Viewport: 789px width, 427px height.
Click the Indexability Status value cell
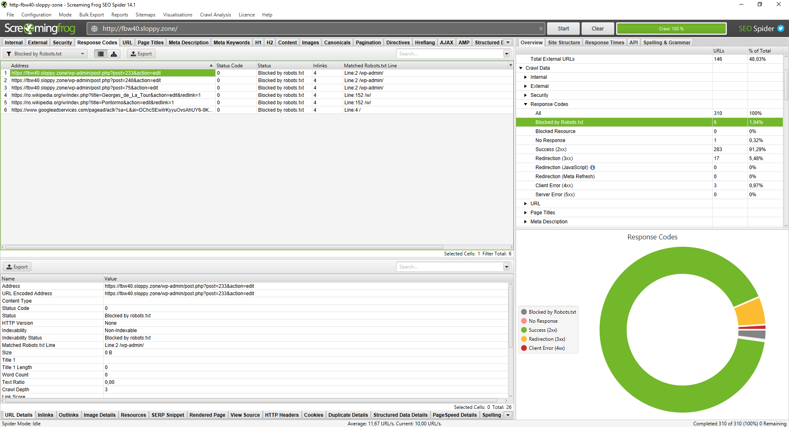click(306, 338)
